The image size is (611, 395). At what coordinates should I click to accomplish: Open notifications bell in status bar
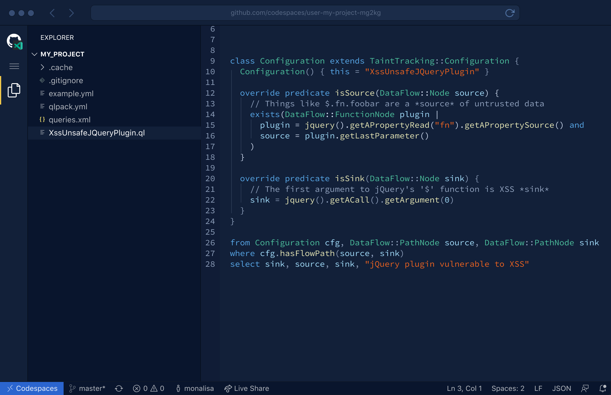coord(603,388)
